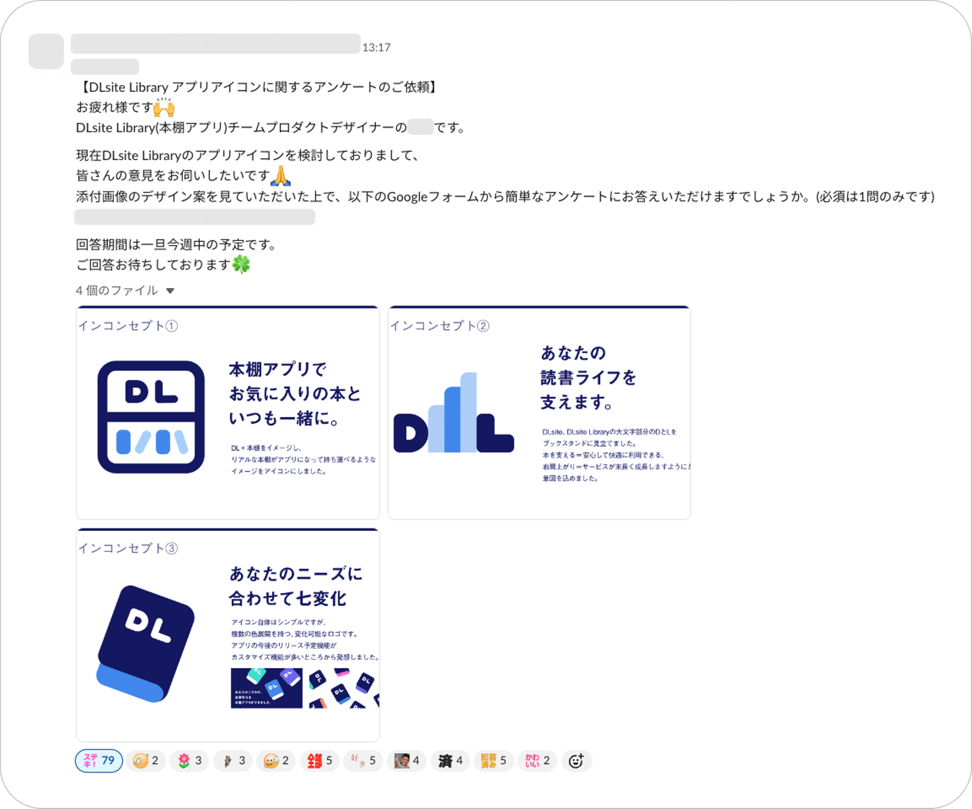Click the redacted sender name
The width and height of the screenshot is (972, 809).
pos(215,44)
